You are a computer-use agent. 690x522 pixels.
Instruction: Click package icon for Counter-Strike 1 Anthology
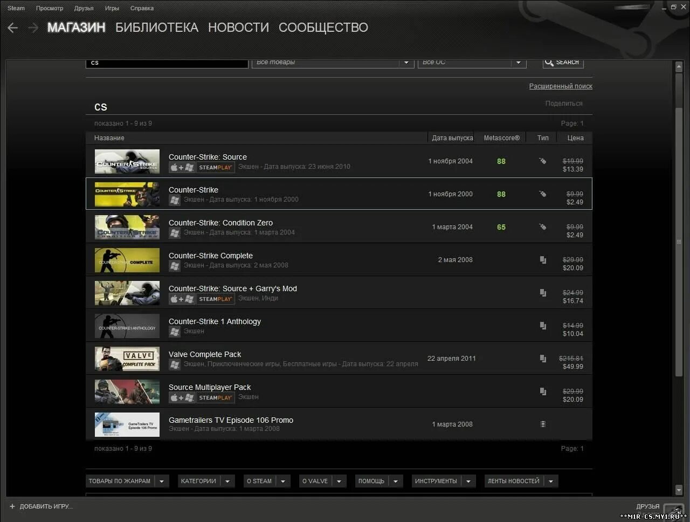[x=543, y=326]
